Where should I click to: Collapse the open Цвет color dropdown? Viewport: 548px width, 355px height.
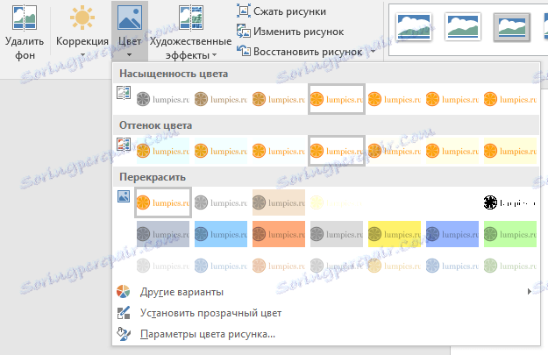[130, 32]
